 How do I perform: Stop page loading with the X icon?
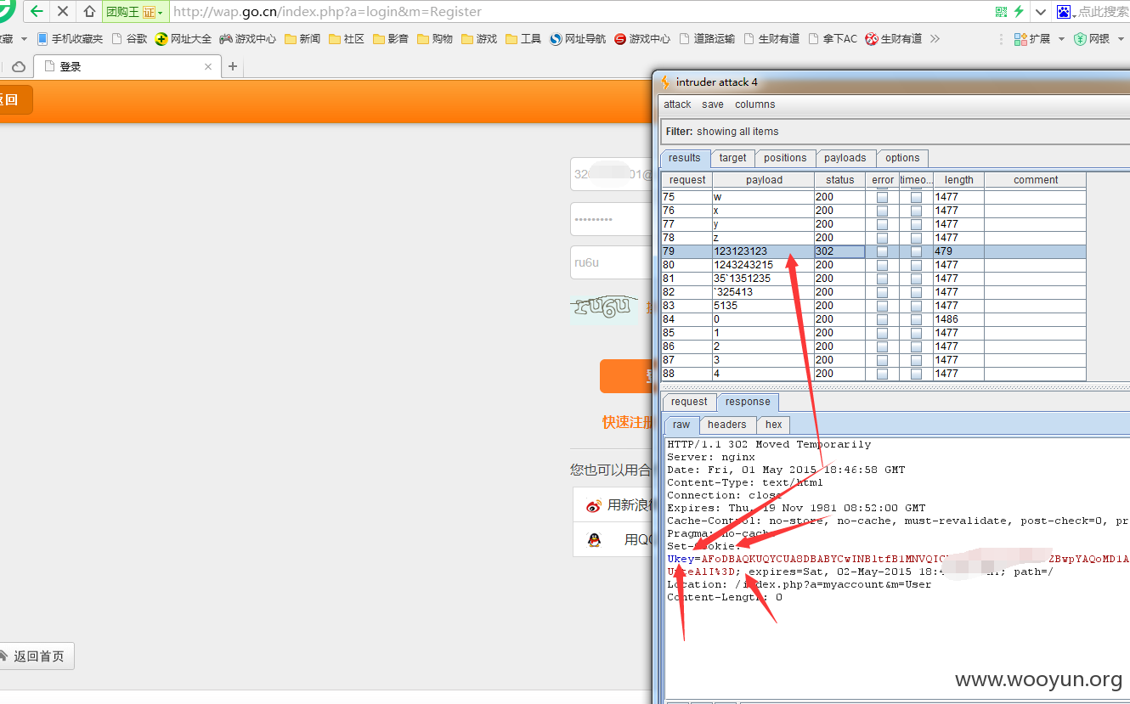(x=62, y=12)
